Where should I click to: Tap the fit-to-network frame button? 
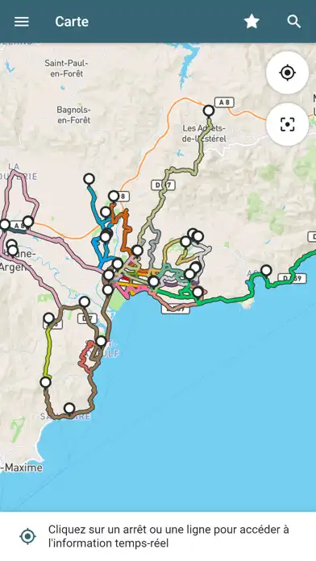[x=287, y=124]
